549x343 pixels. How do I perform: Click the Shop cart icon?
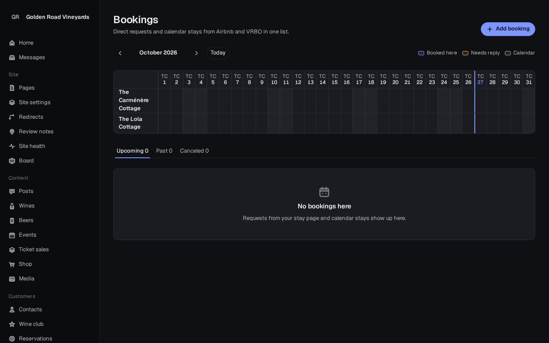[x=12, y=264]
